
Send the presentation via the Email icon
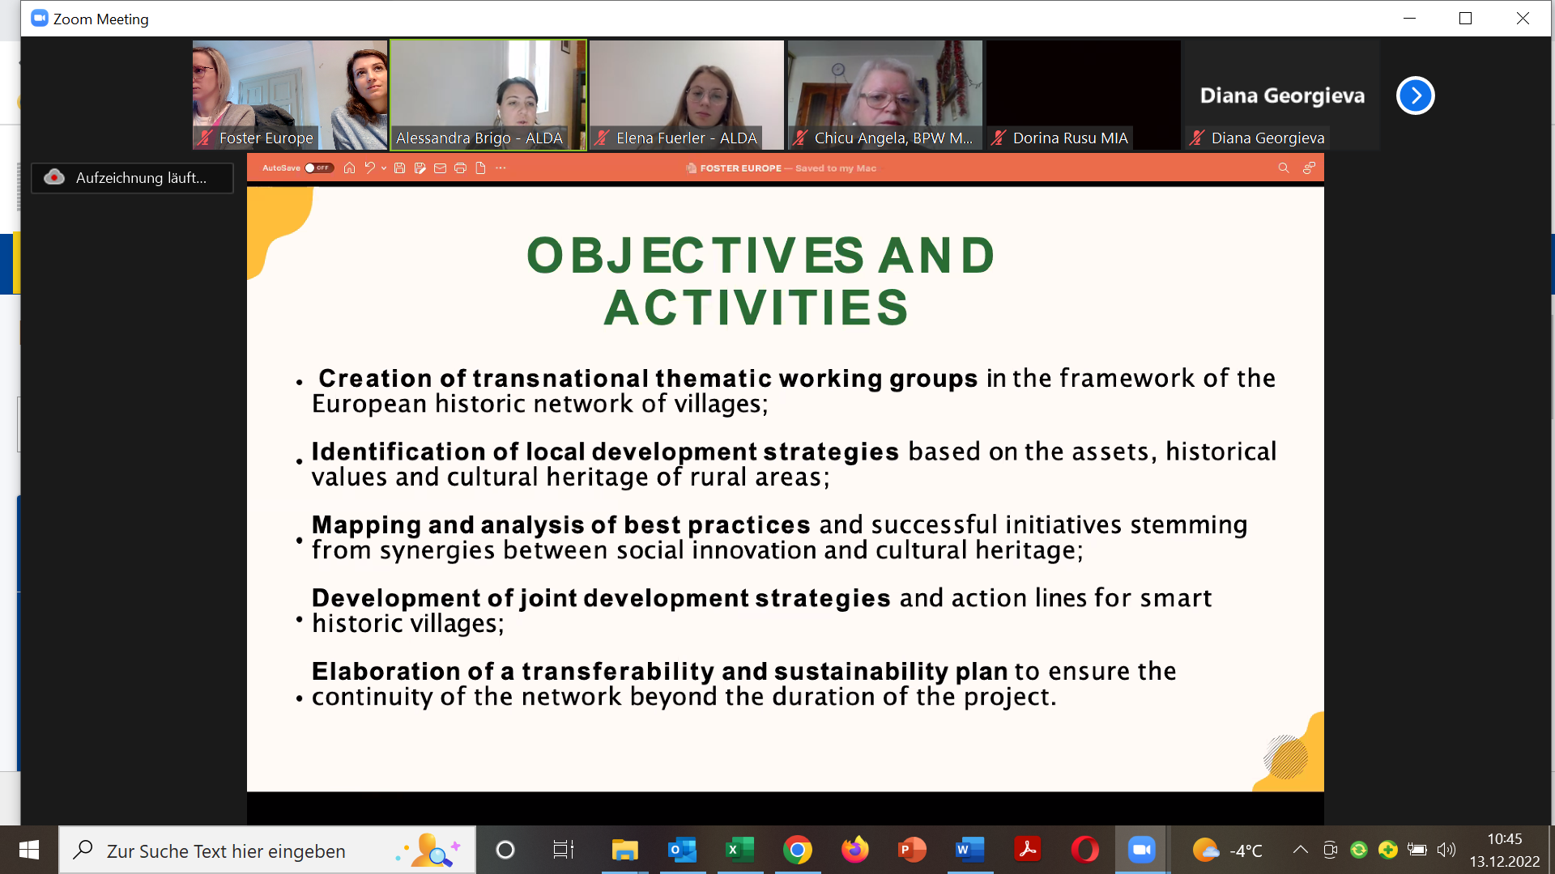tap(440, 168)
